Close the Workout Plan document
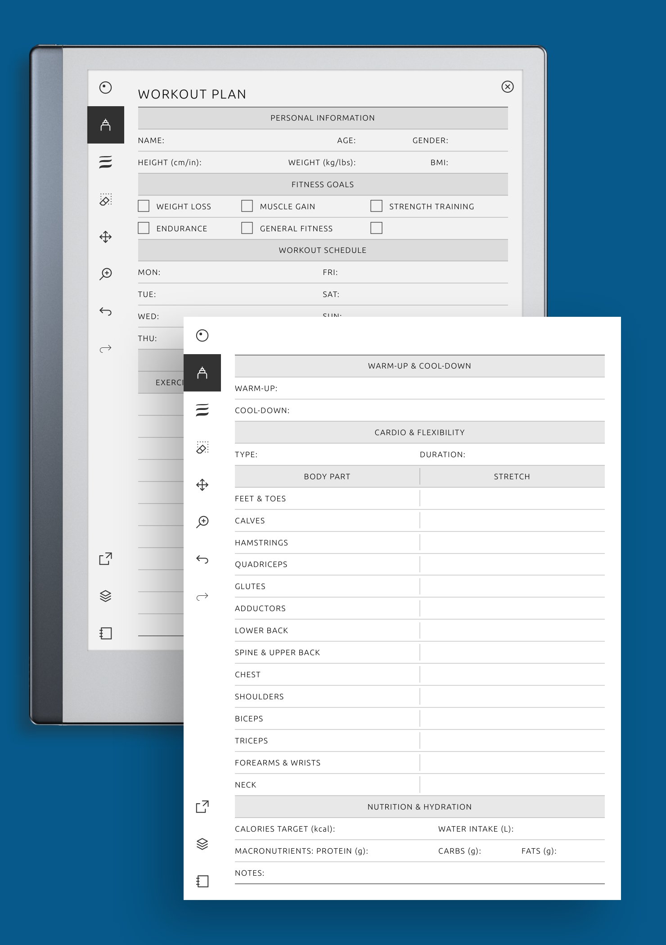 pyautogui.click(x=508, y=87)
